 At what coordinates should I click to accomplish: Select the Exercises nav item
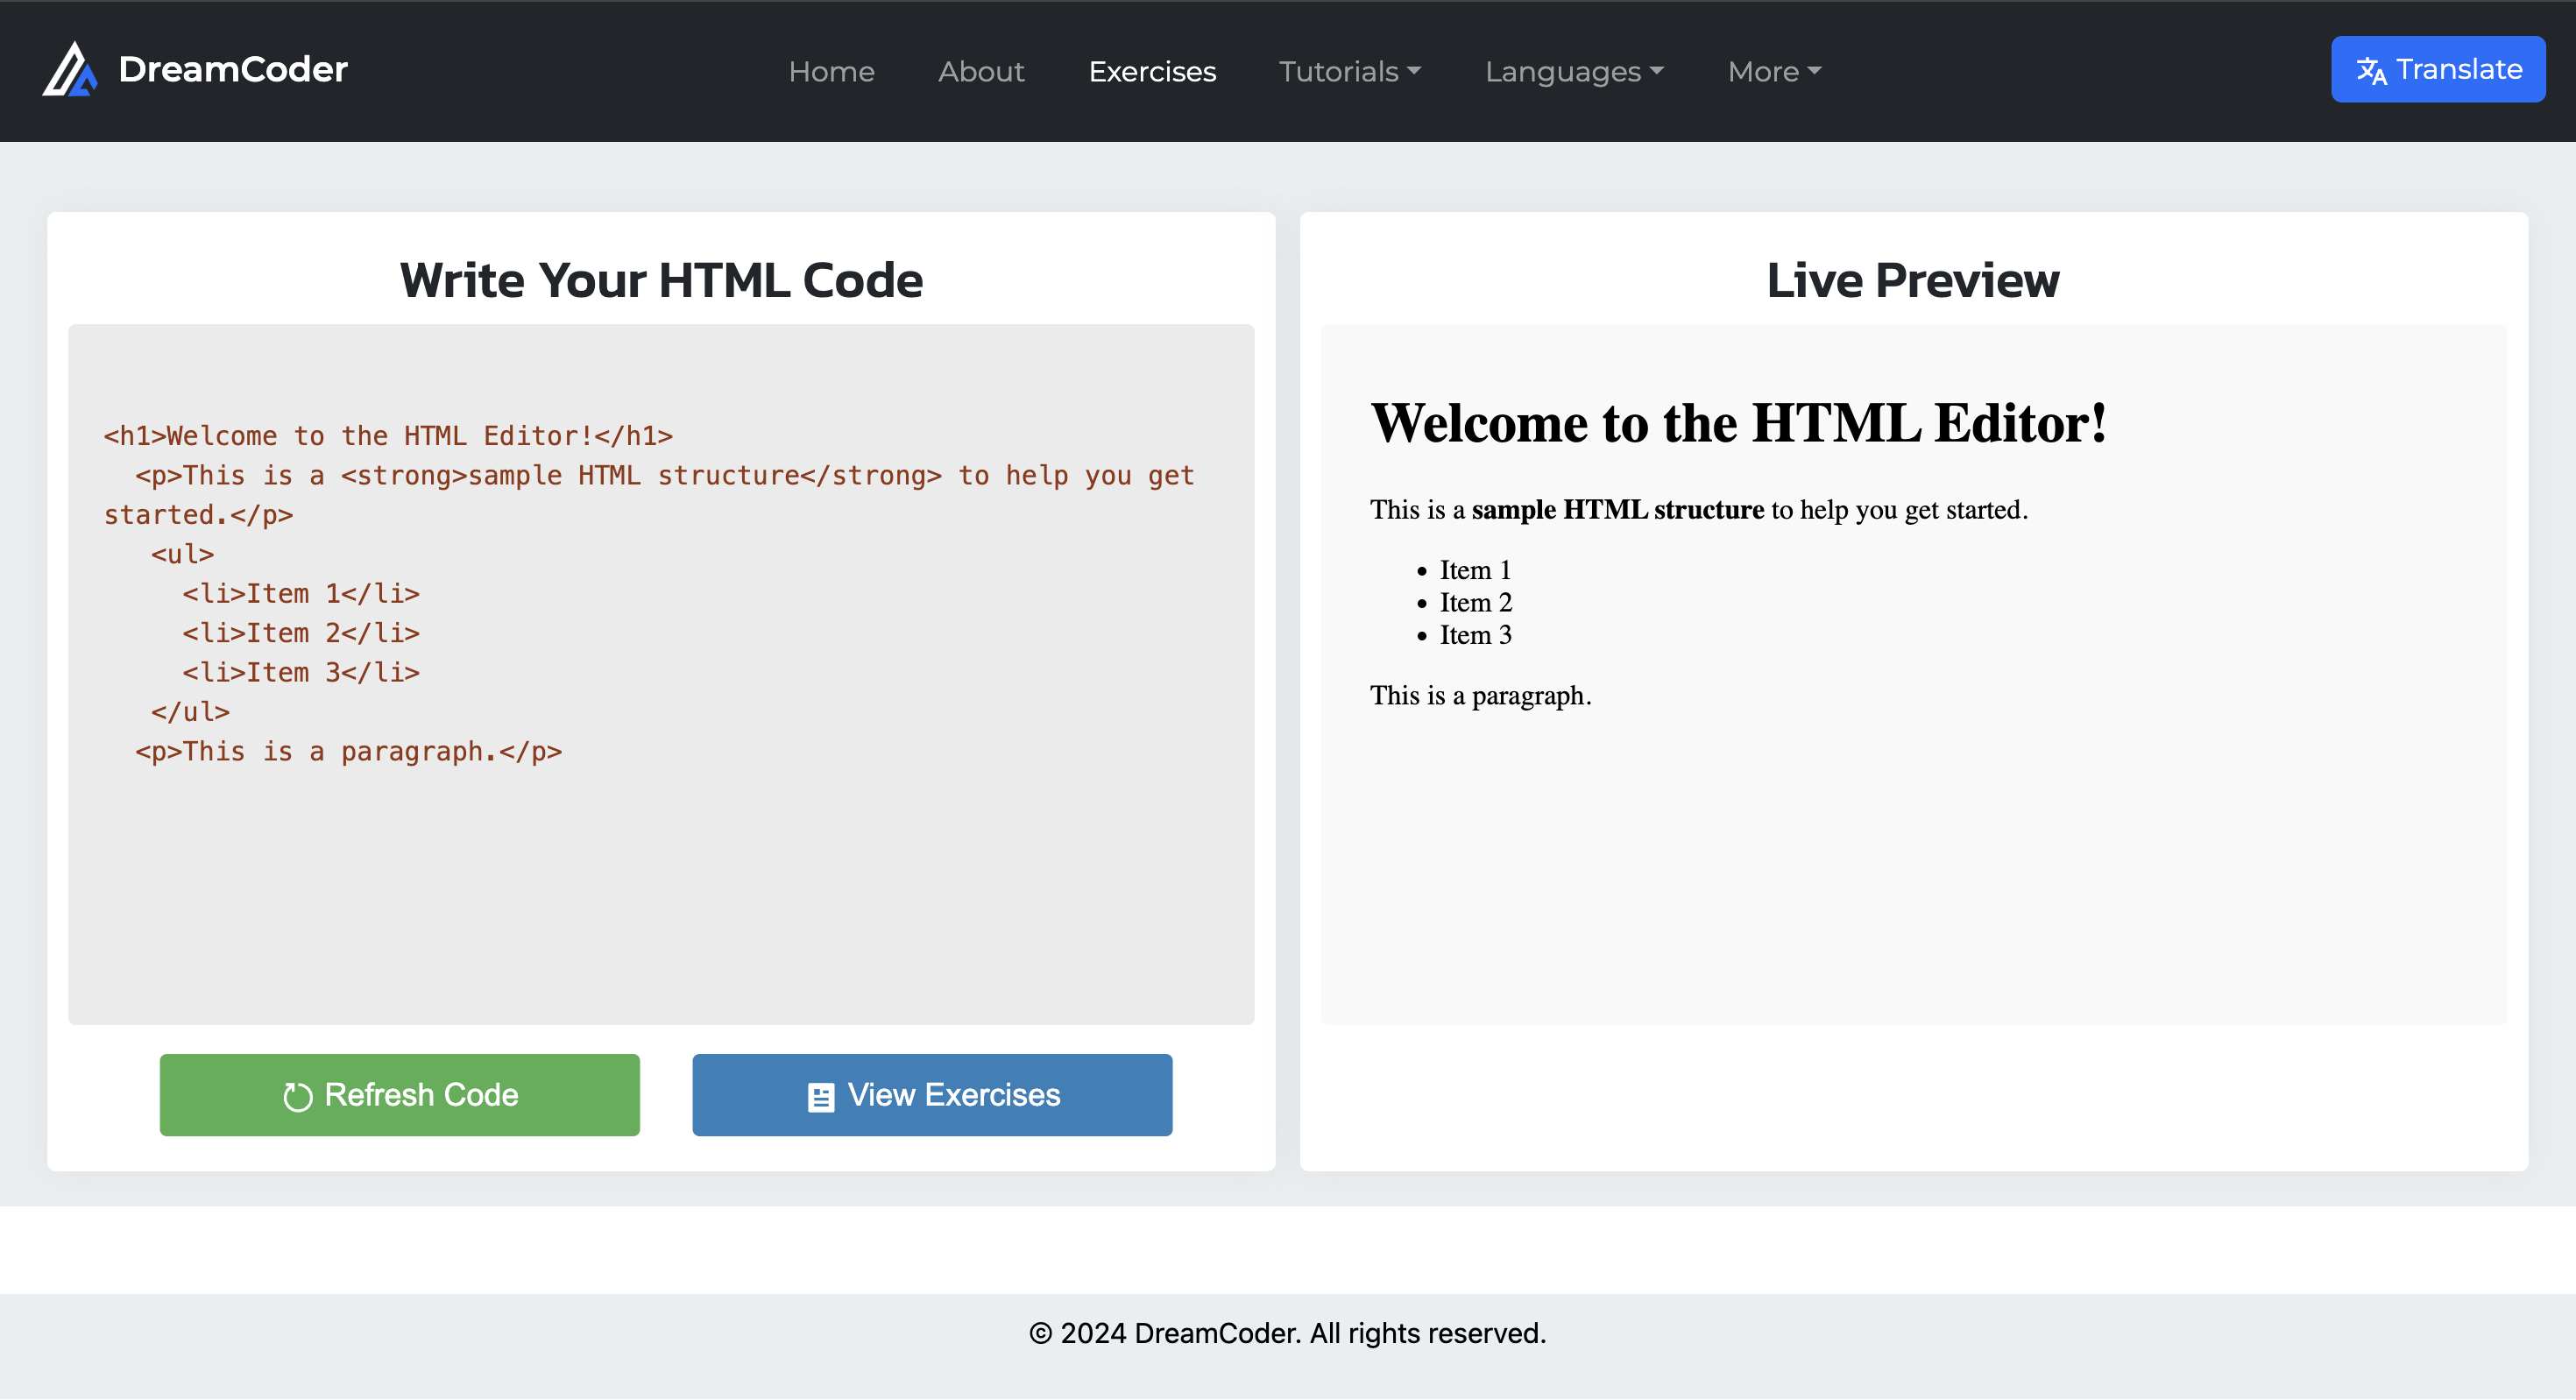(1152, 71)
